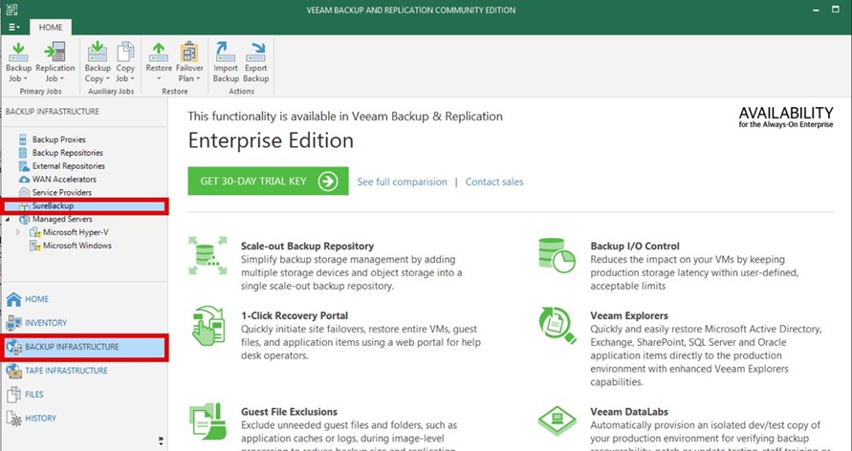Click the navigation pane overflow chevron
852x451 pixels.
[x=161, y=440]
